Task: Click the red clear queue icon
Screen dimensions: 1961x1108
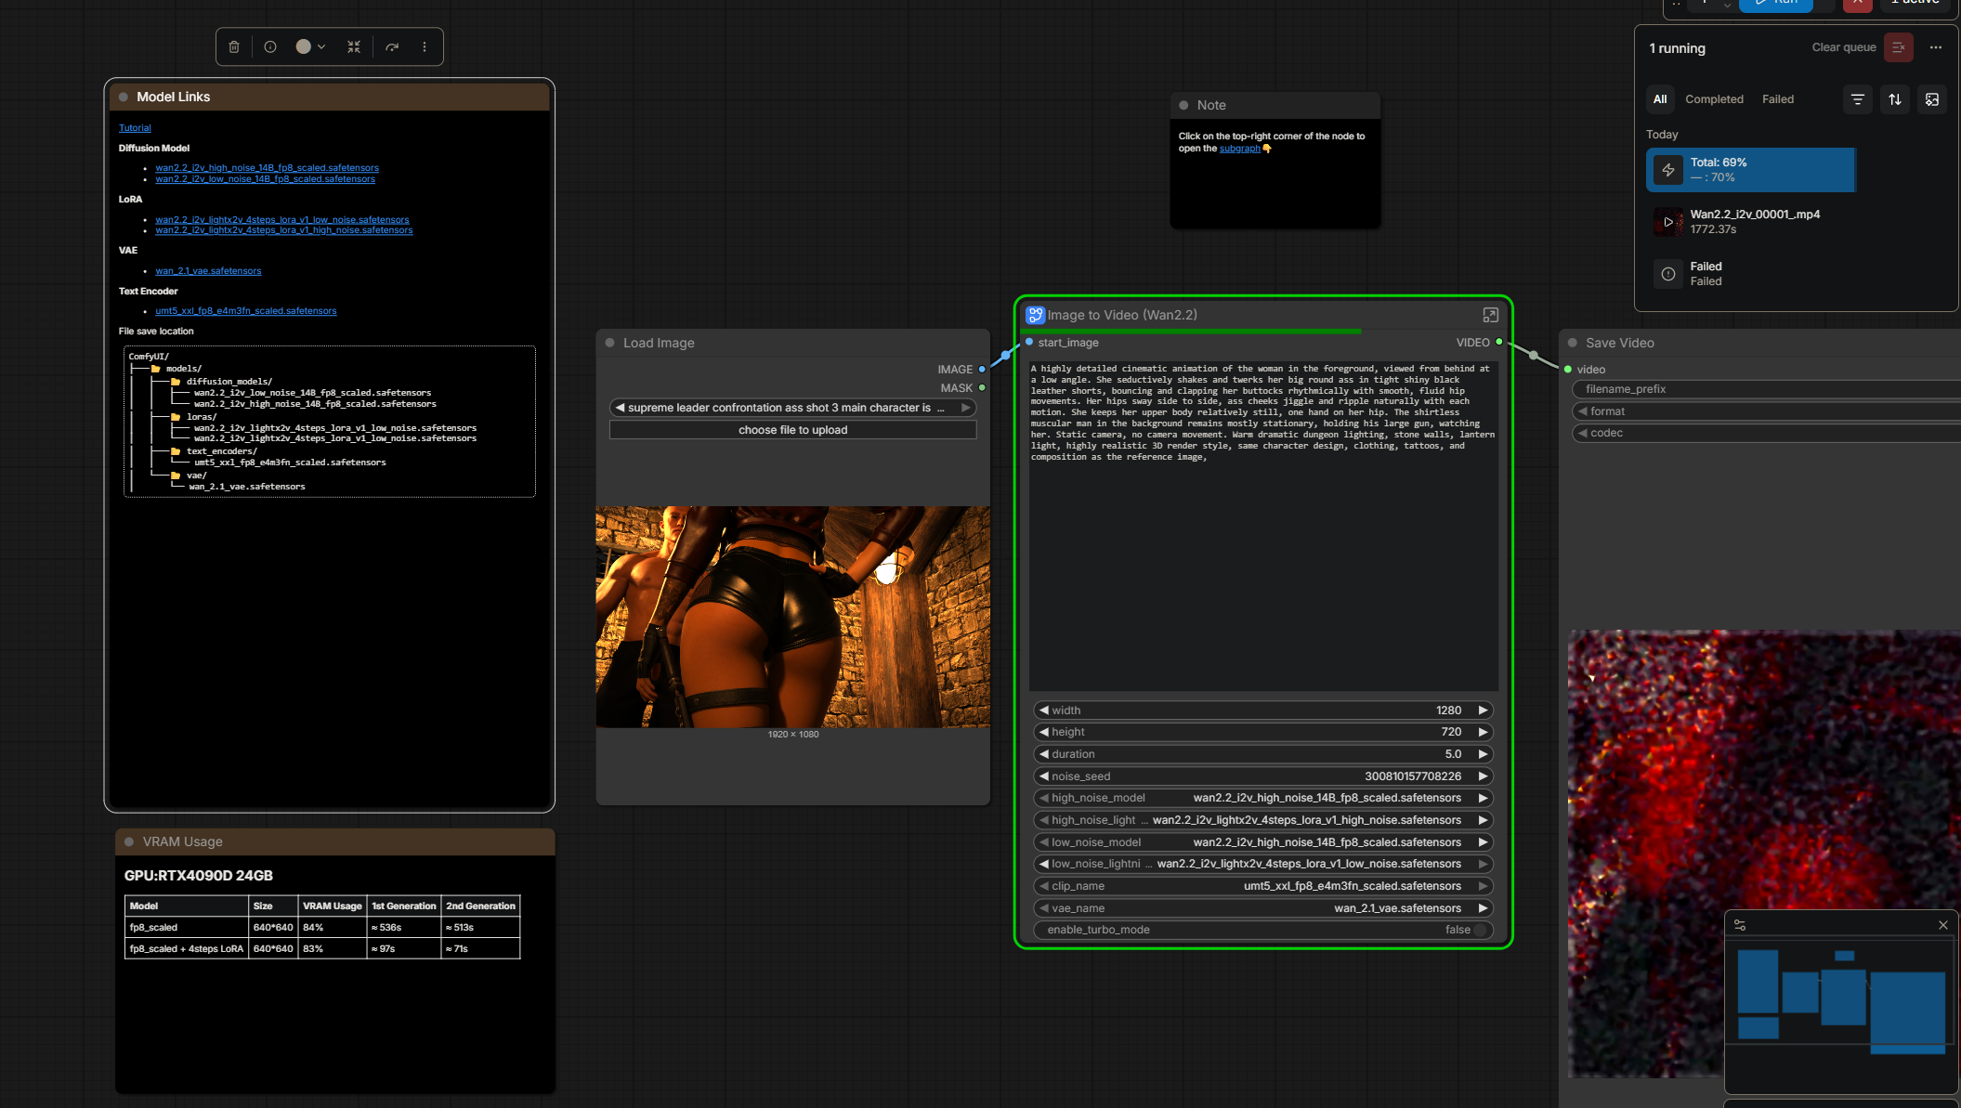Action: 1898,47
